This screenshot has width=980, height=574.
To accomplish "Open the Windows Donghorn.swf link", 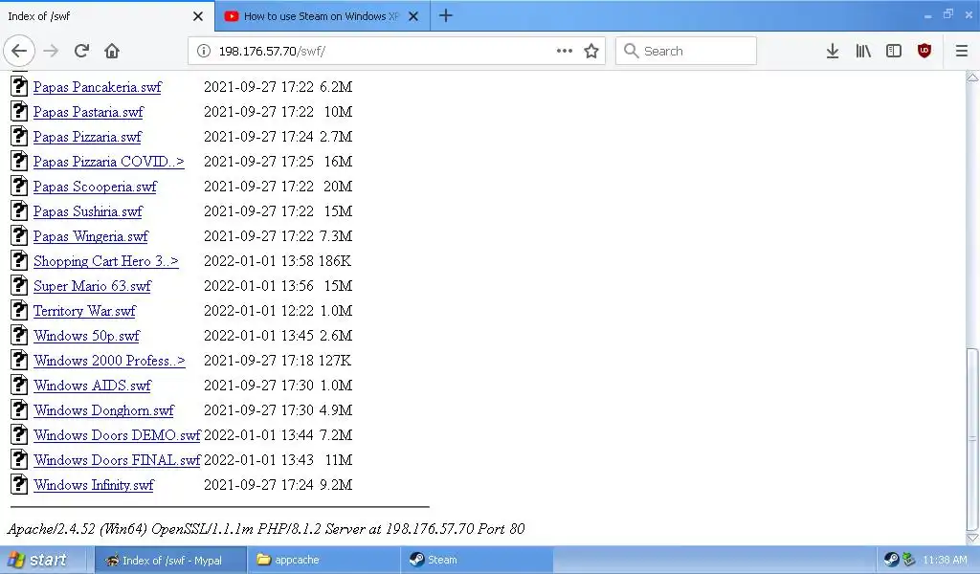I will point(103,411).
